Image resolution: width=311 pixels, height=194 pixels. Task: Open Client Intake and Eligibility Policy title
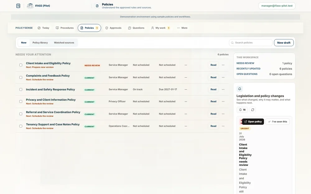tap(48, 63)
